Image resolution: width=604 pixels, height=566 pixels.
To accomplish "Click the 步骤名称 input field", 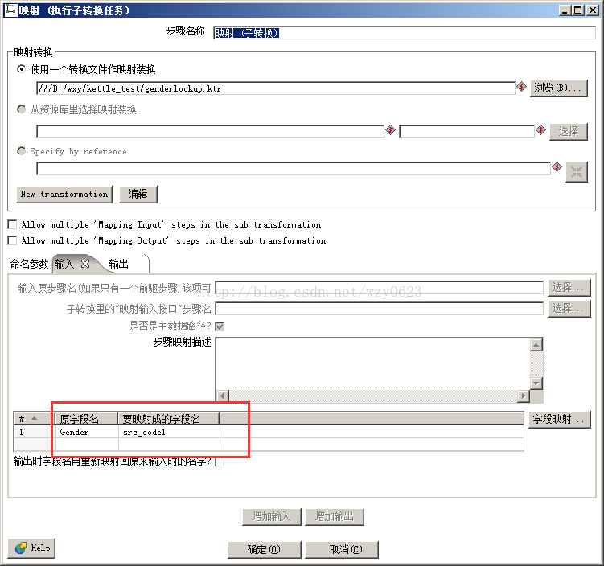I will [405, 33].
